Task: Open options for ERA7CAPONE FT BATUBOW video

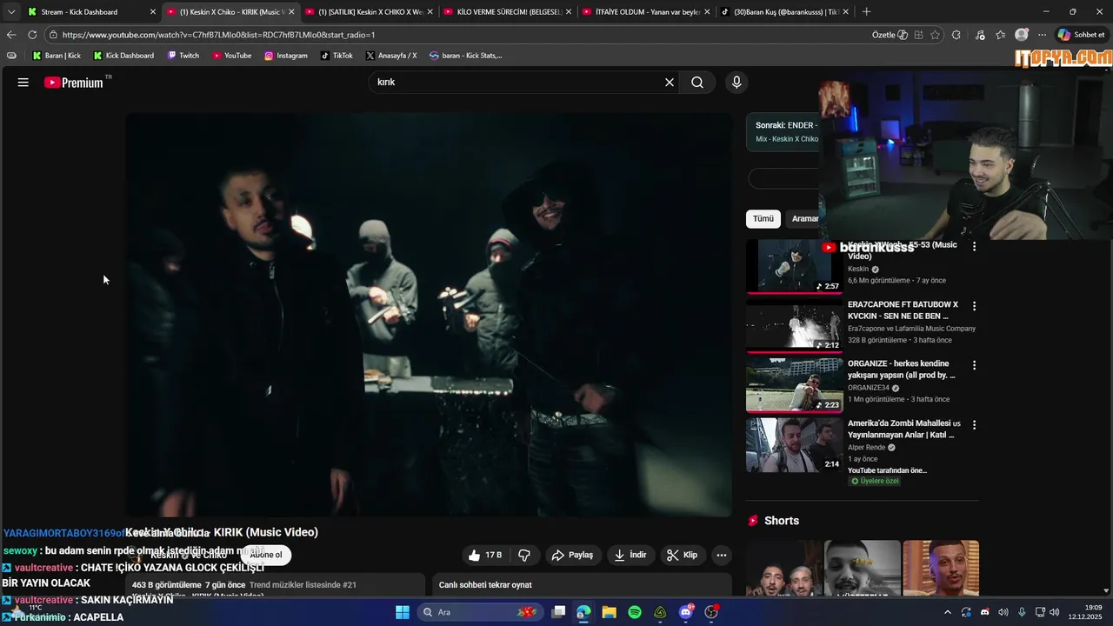Action: [974, 306]
